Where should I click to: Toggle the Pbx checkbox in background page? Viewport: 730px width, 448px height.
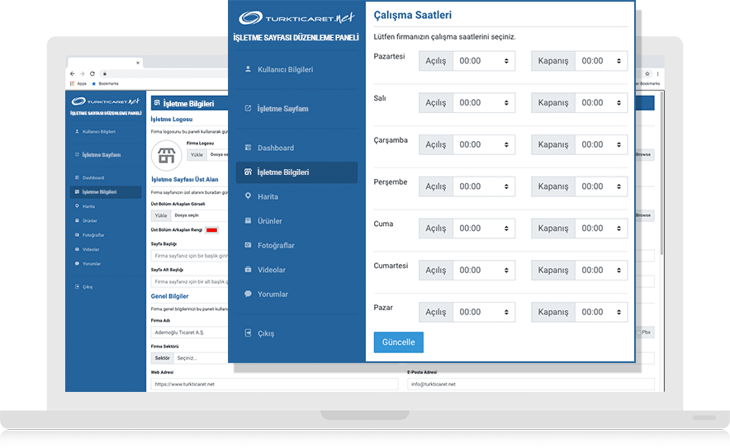639,332
